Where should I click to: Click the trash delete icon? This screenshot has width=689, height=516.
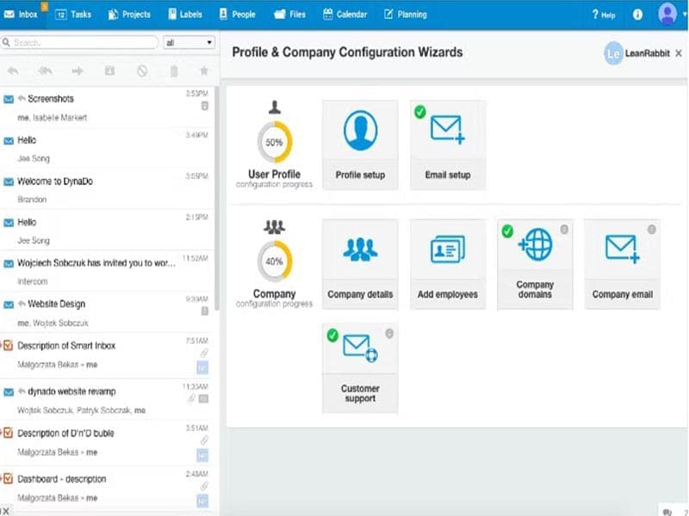click(x=173, y=71)
